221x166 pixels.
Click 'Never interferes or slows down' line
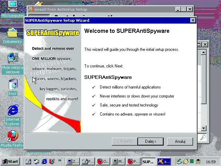pos(137,96)
